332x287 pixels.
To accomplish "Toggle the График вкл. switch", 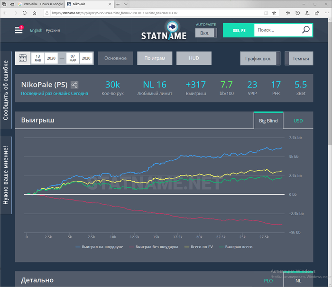I will coord(260,59).
